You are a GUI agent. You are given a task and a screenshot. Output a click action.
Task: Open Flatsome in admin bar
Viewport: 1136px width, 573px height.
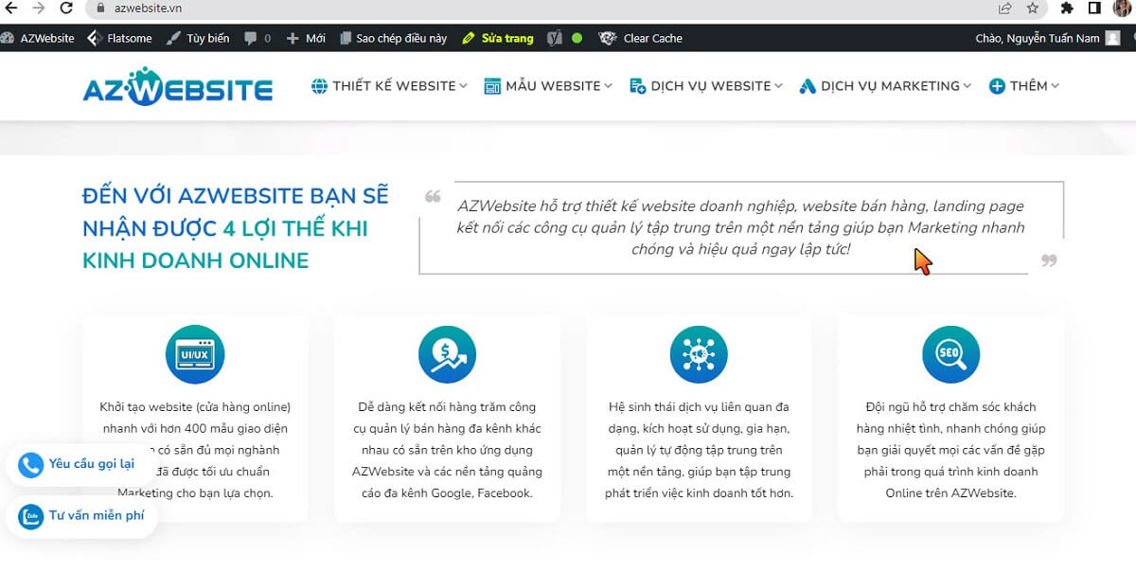click(121, 39)
